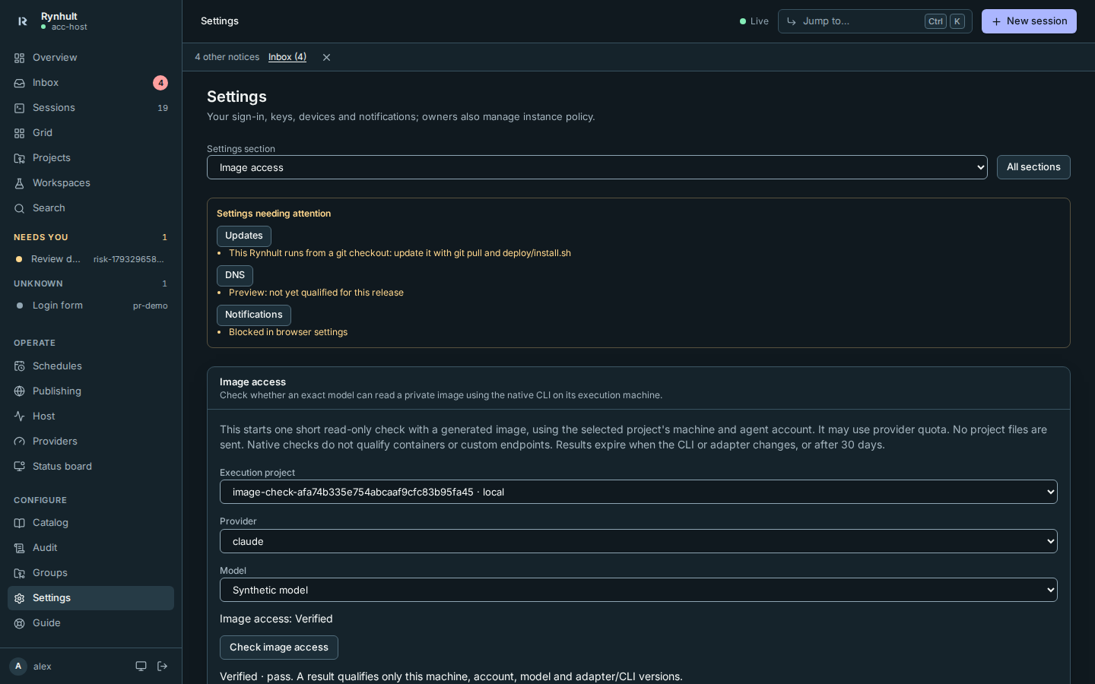The width and height of the screenshot is (1095, 684).
Task: Open the Settings section dropdown
Action: [x=597, y=167]
